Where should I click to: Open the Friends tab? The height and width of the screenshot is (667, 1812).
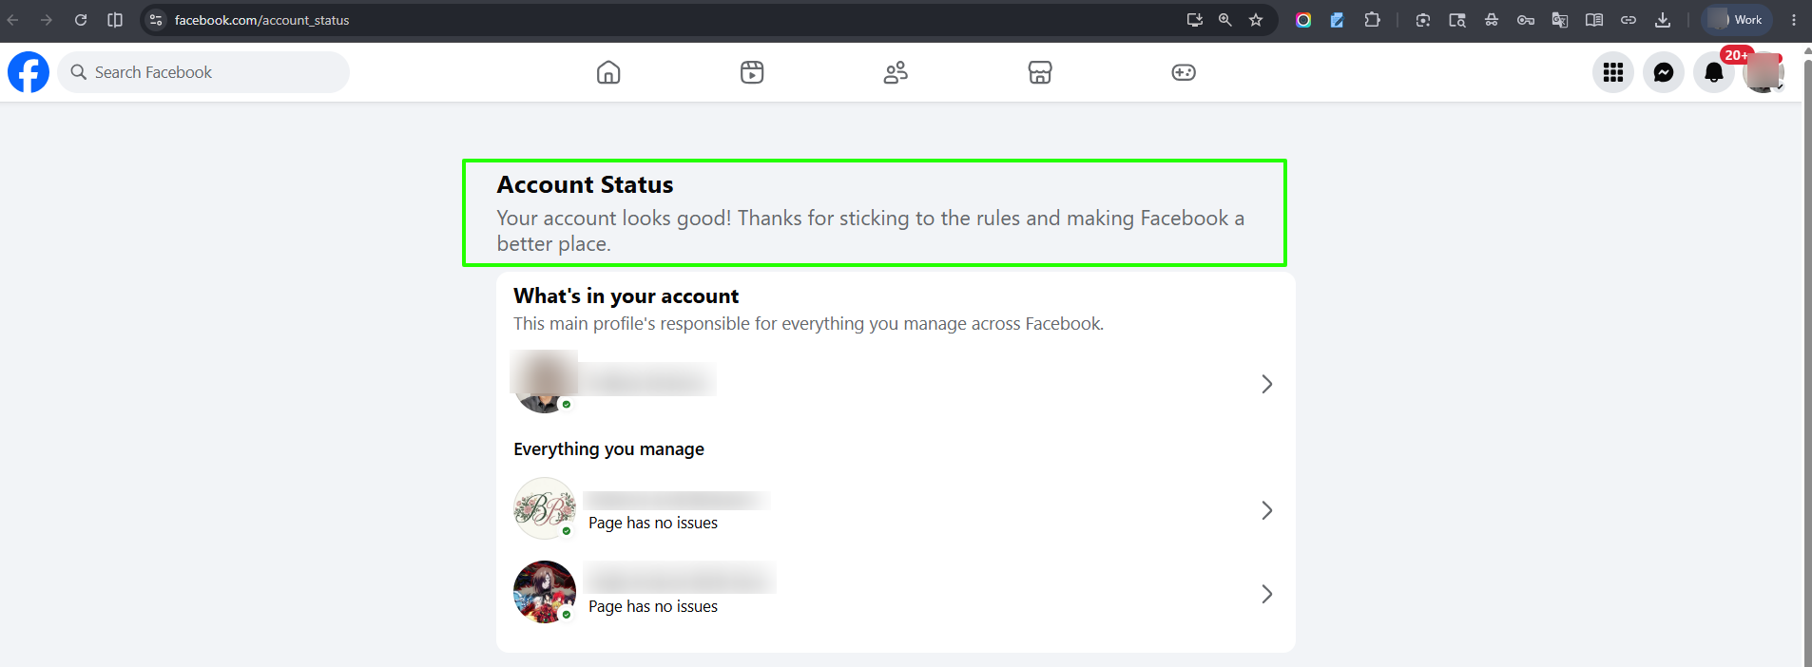(x=896, y=72)
